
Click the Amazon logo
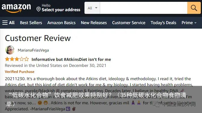[x=16, y=8]
